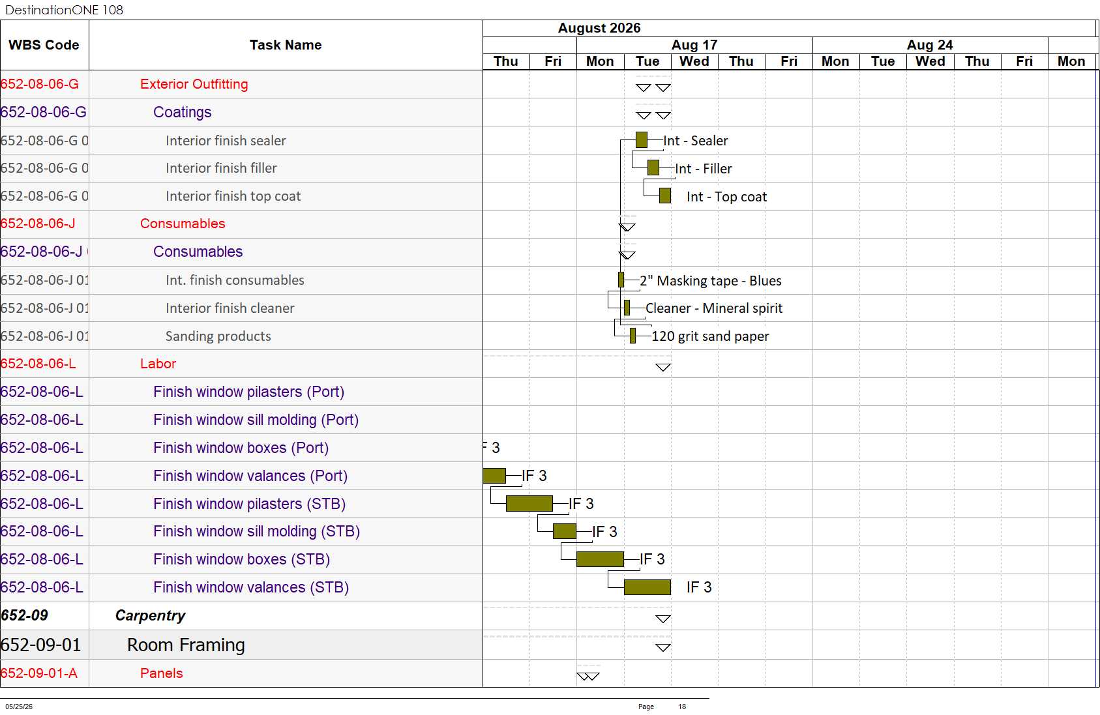This screenshot has width=1100, height=715.
Task: Click the Panels task name
Action: coord(162,673)
